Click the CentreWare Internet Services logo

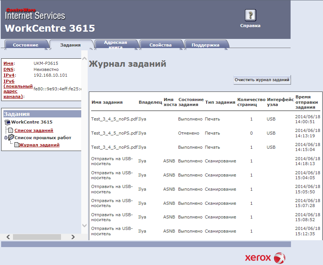[35, 14]
